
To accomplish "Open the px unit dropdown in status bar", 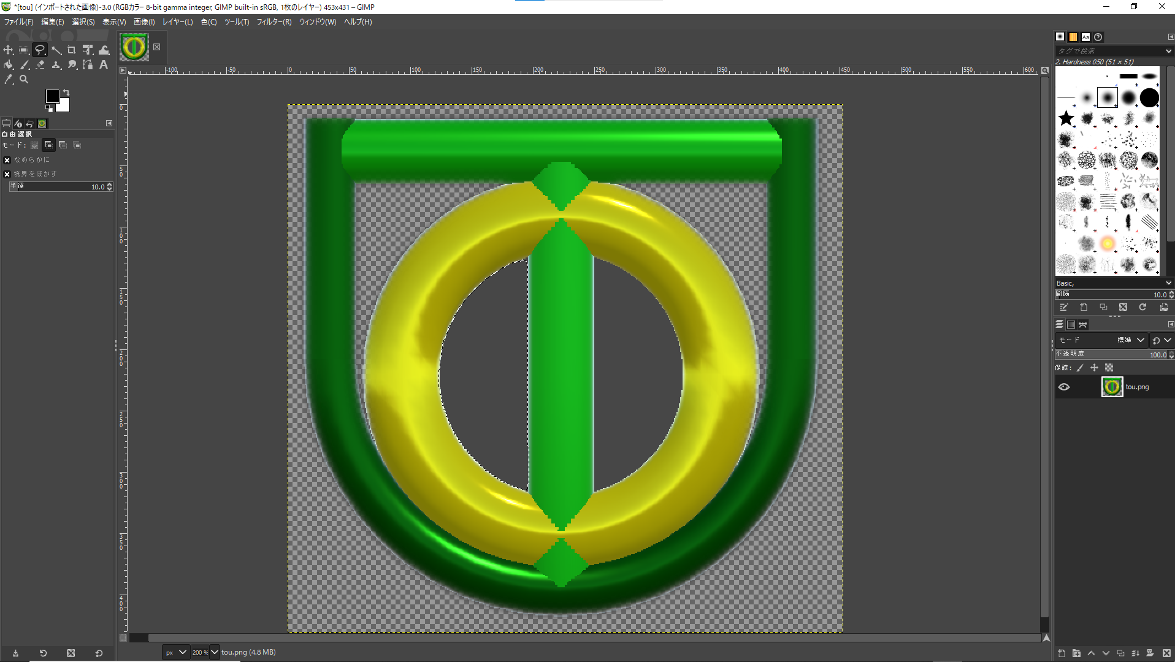I will pos(175,652).
